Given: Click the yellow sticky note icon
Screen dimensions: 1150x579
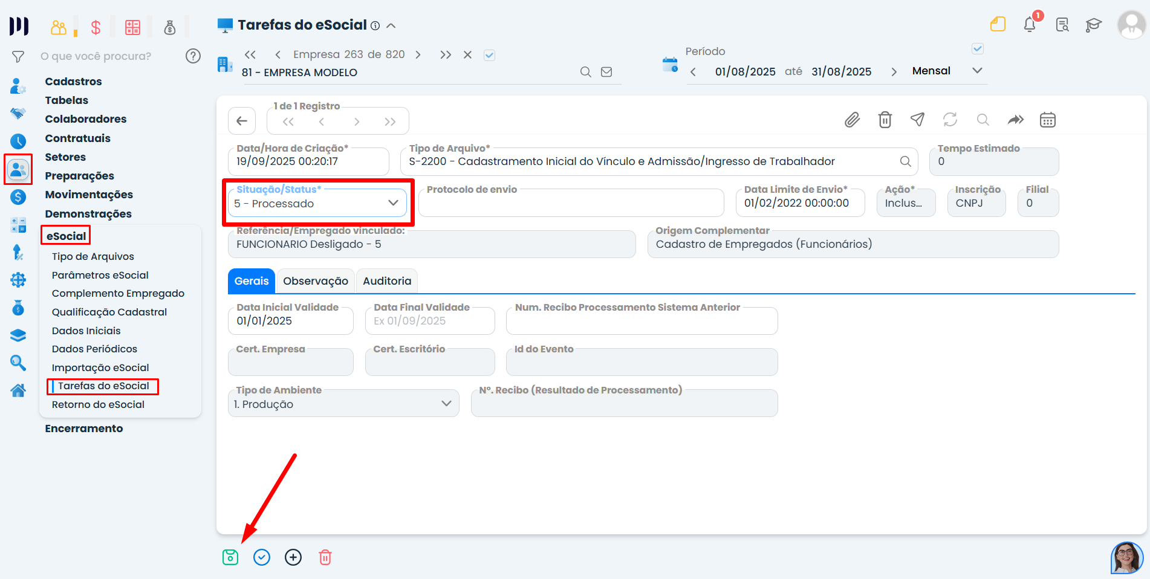Looking at the screenshot, I should 998,24.
